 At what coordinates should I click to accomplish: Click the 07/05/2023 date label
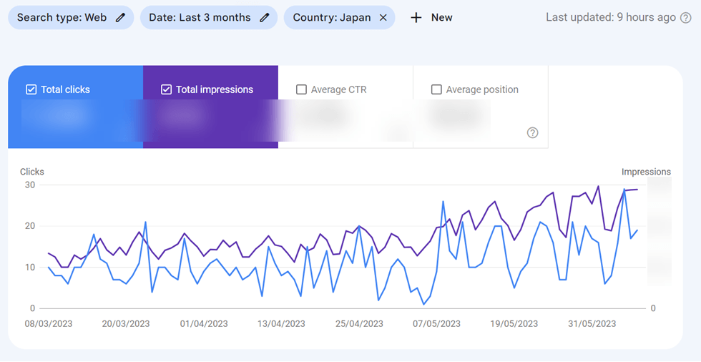(436, 323)
